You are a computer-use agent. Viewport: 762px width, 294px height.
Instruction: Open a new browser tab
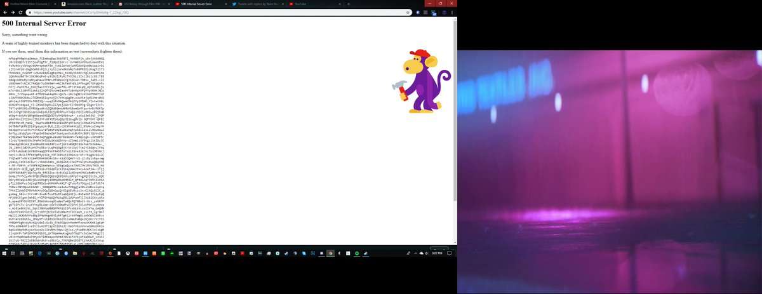point(349,4)
